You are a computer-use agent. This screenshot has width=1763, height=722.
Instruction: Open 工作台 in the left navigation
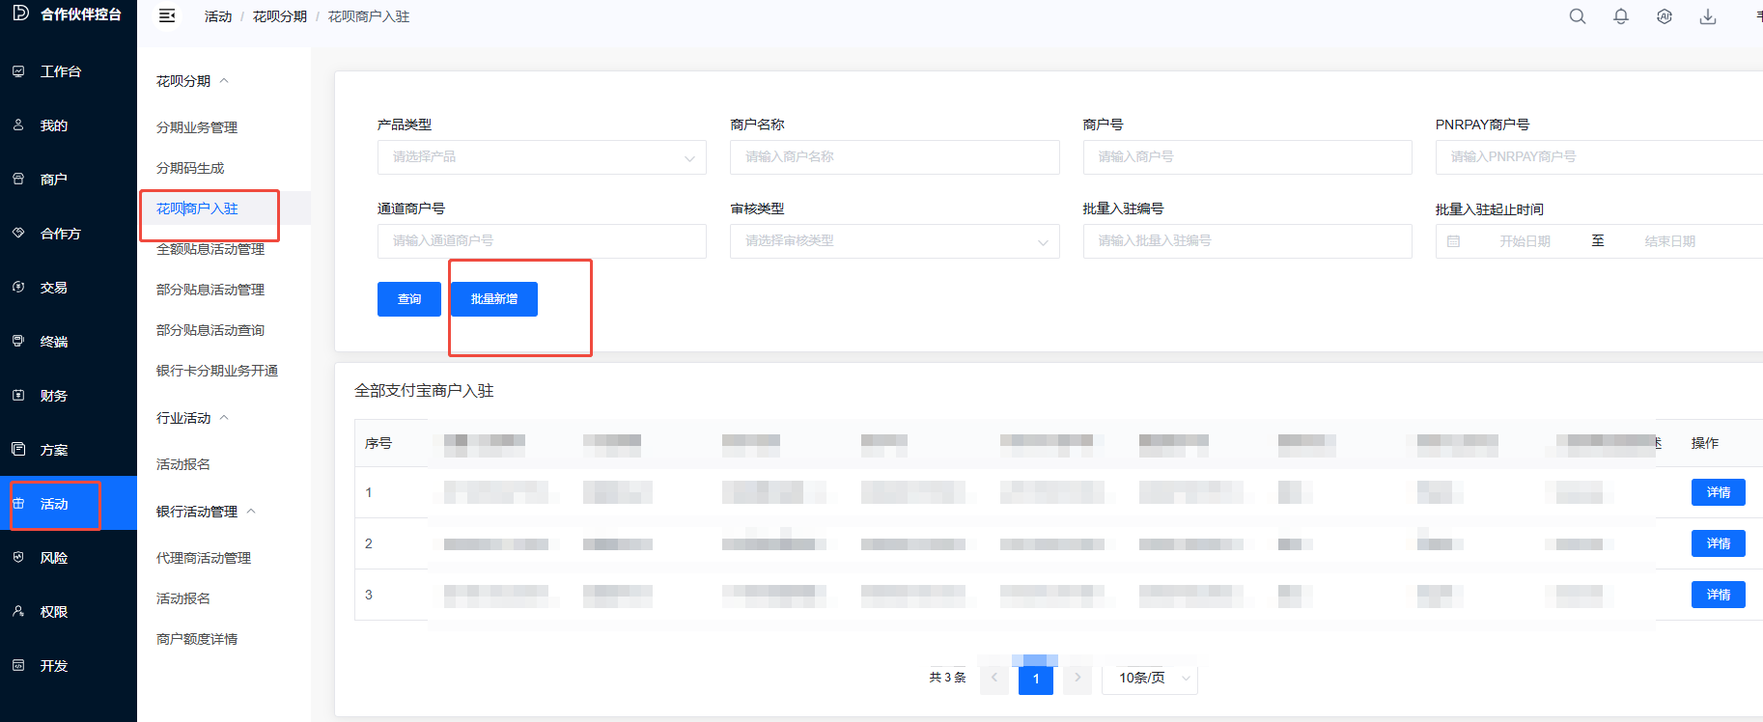pyautogui.click(x=60, y=71)
